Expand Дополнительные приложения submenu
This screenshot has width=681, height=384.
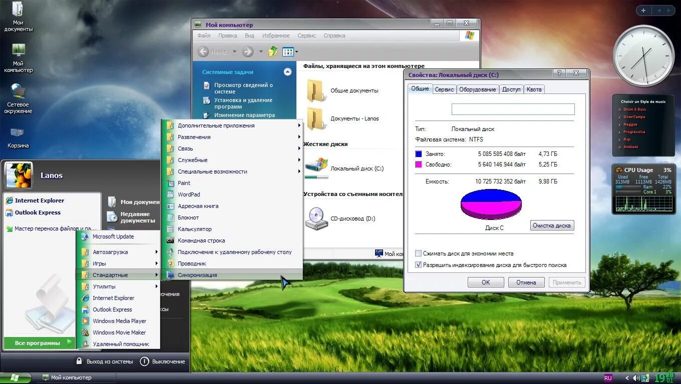click(x=233, y=125)
